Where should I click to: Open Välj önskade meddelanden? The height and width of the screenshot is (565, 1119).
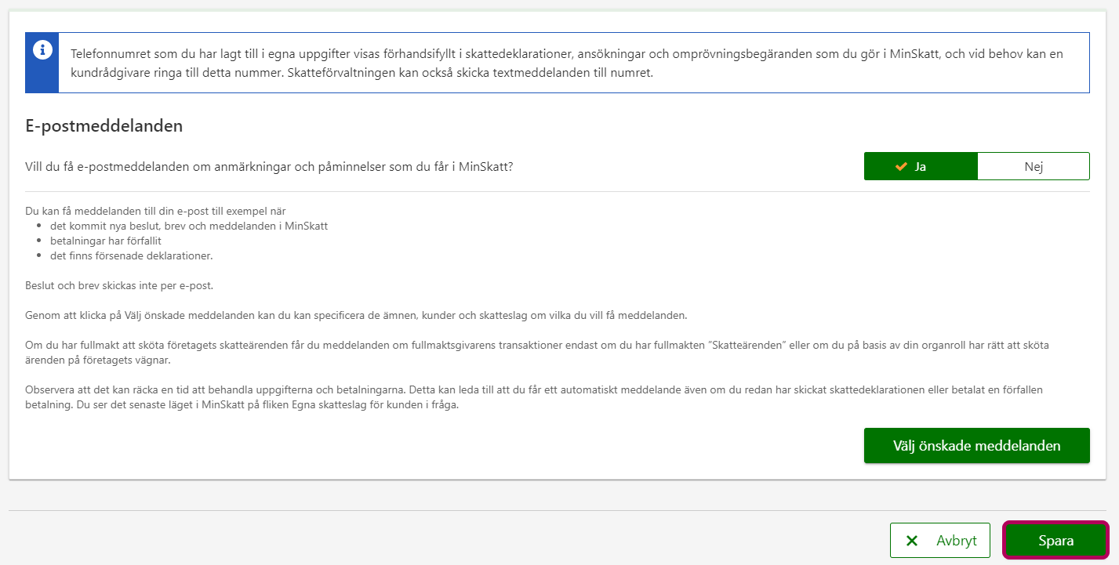coord(976,446)
